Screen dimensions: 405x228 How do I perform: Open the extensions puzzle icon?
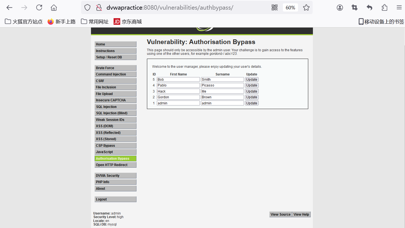pos(384,8)
